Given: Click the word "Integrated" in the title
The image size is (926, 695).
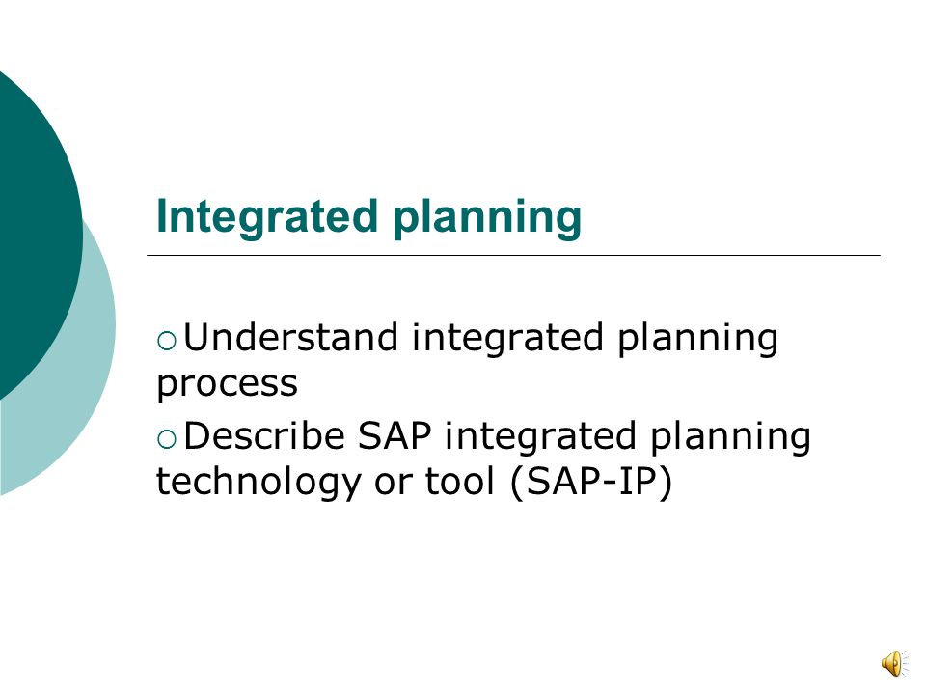Looking at the screenshot, I should pyautogui.click(x=267, y=218).
